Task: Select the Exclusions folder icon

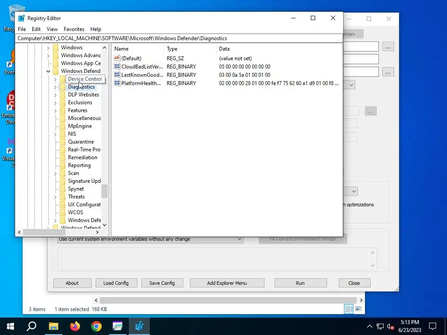Action: click(x=63, y=103)
